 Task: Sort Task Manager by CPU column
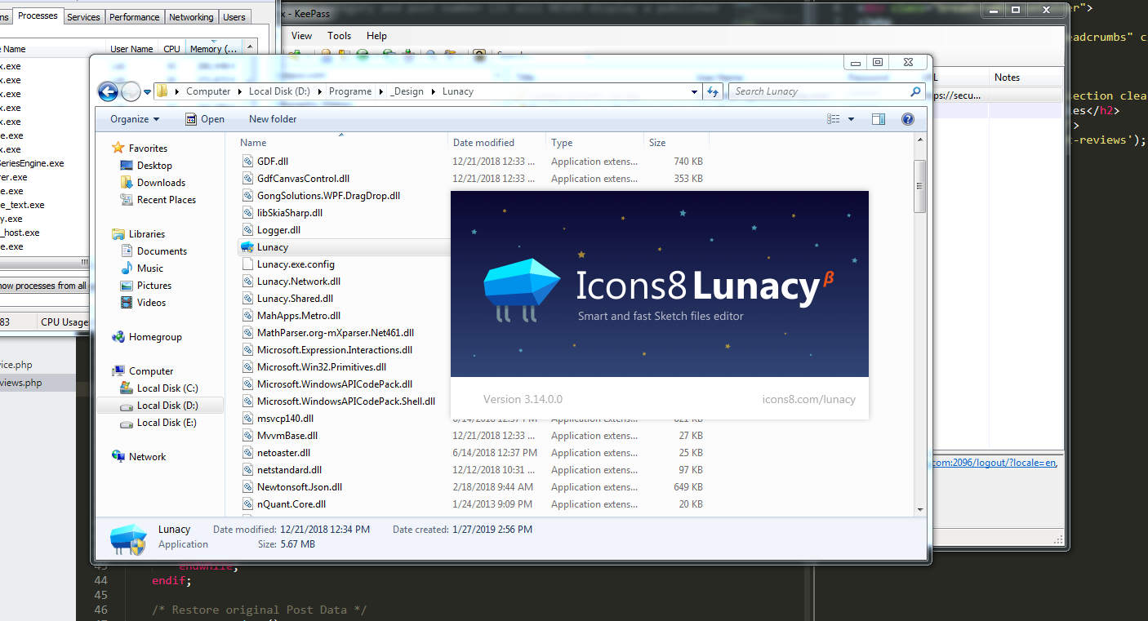coord(171,49)
